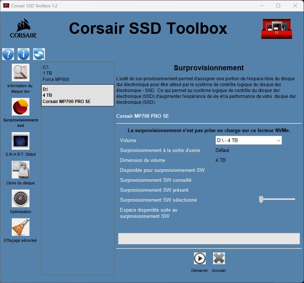Click the Dimension du volume 4 TB value

(220, 160)
